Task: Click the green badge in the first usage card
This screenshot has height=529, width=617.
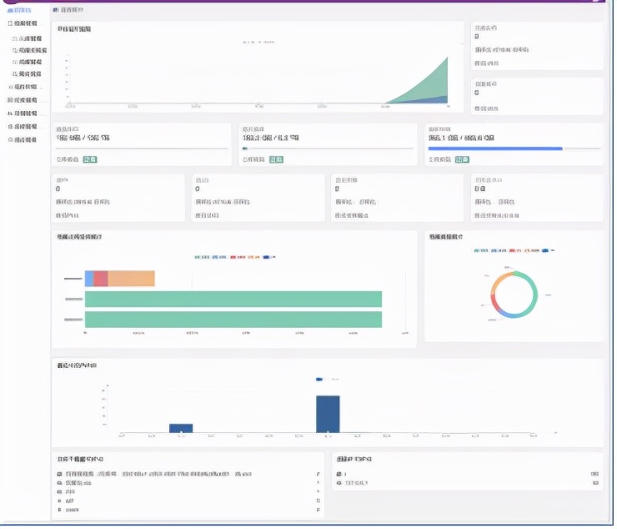Action: click(x=90, y=159)
